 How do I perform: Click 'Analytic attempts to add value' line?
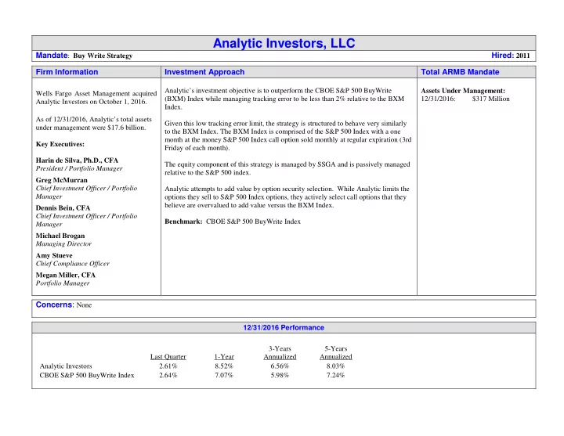[x=287, y=189]
